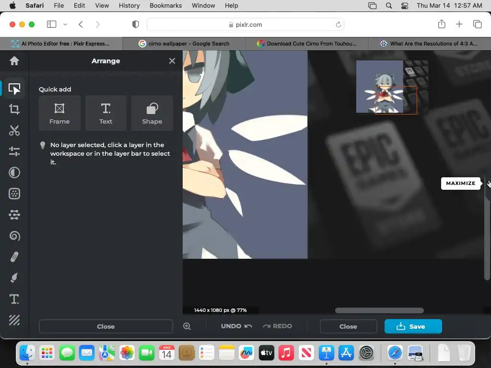Image resolution: width=491 pixels, height=368 pixels.
Task: Open the Edit menu
Action: coord(79,6)
